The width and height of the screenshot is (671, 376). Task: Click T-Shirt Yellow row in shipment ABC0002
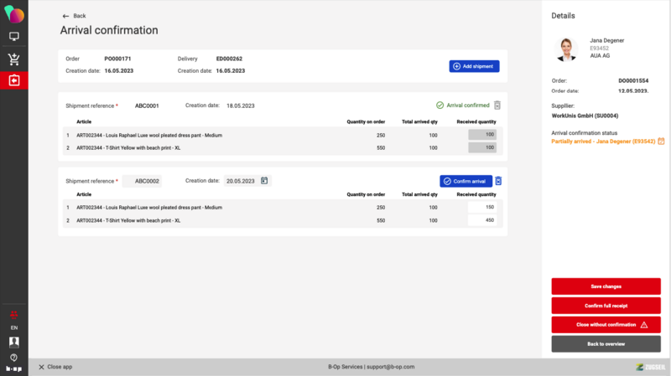(x=283, y=220)
